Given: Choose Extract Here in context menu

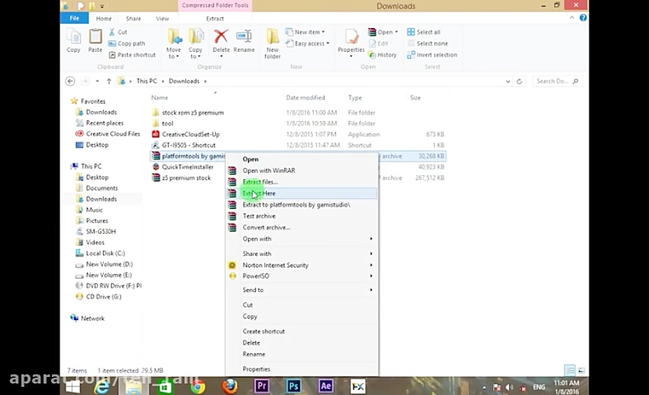Looking at the screenshot, I should pyautogui.click(x=259, y=193).
